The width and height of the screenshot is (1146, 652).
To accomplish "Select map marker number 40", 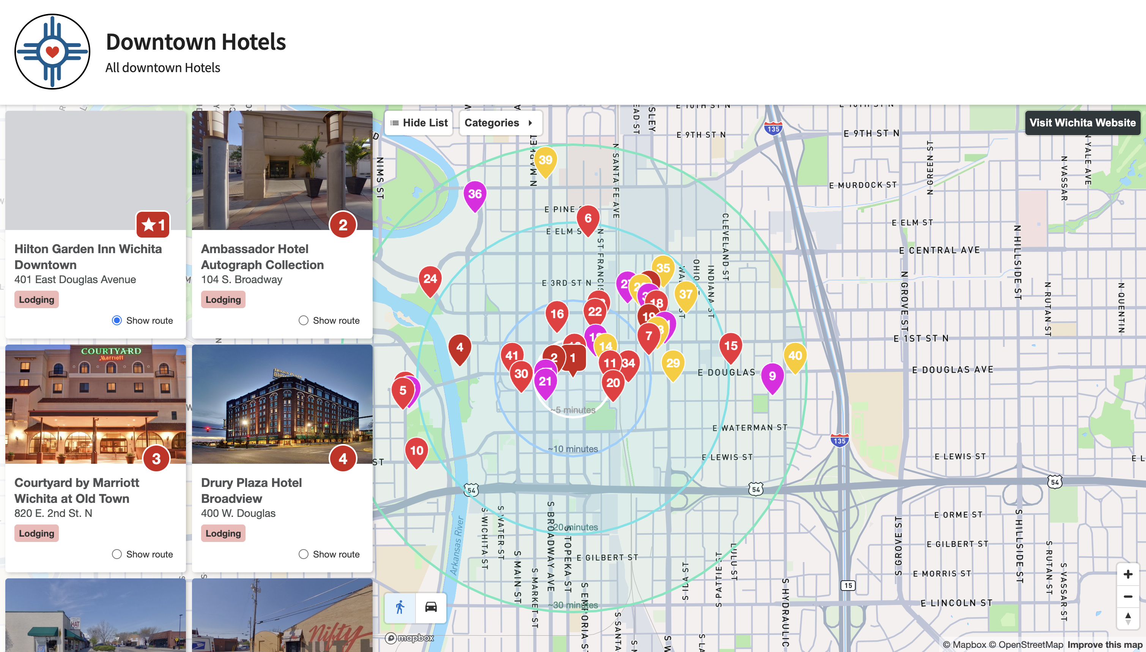I will 795,356.
